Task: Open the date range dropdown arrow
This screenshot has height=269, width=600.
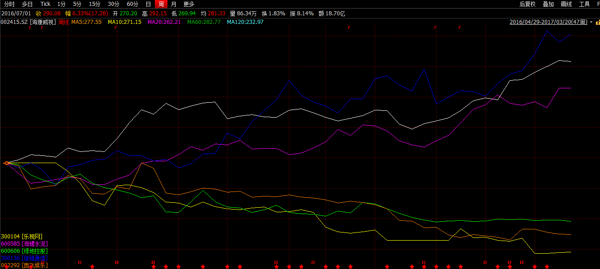Action: pyautogui.click(x=591, y=22)
